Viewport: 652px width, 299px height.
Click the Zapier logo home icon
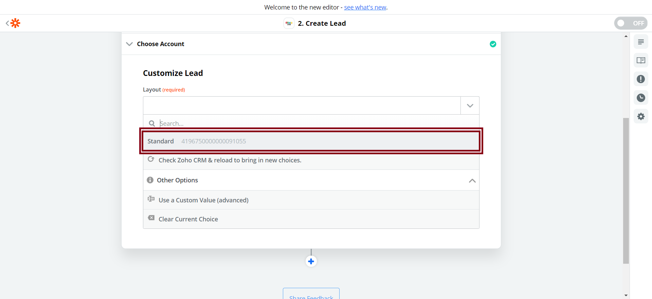tap(15, 23)
